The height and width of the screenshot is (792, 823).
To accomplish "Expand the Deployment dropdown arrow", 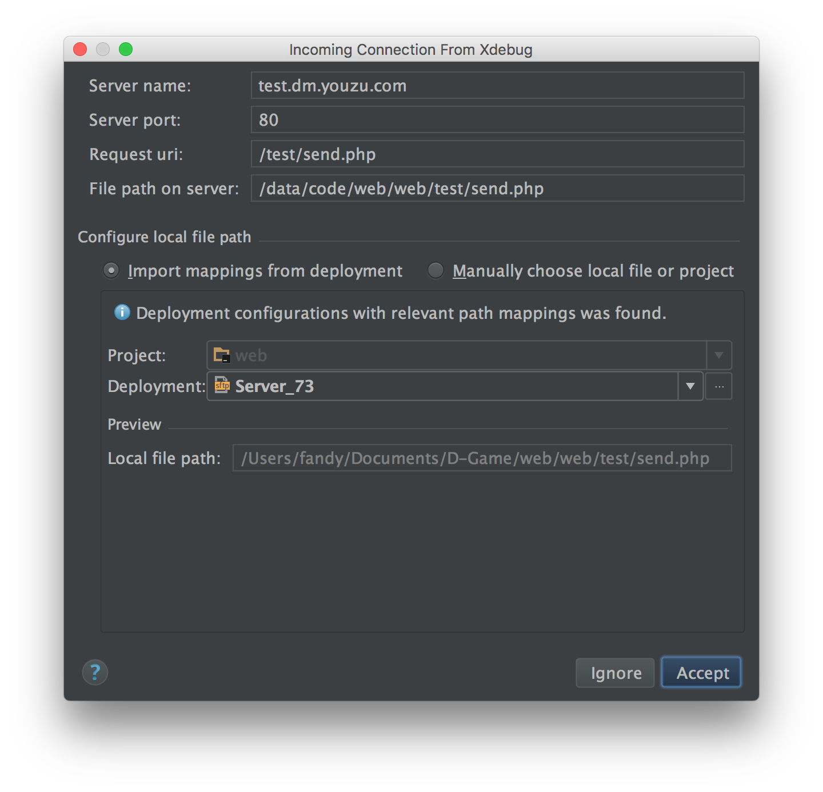I will [x=690, y=386].
